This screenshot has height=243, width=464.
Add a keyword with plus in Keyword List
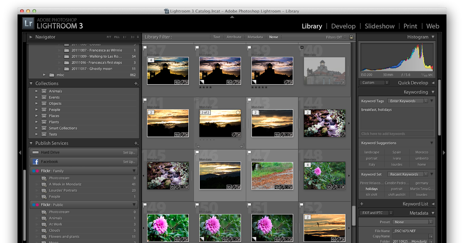(362, 204)
